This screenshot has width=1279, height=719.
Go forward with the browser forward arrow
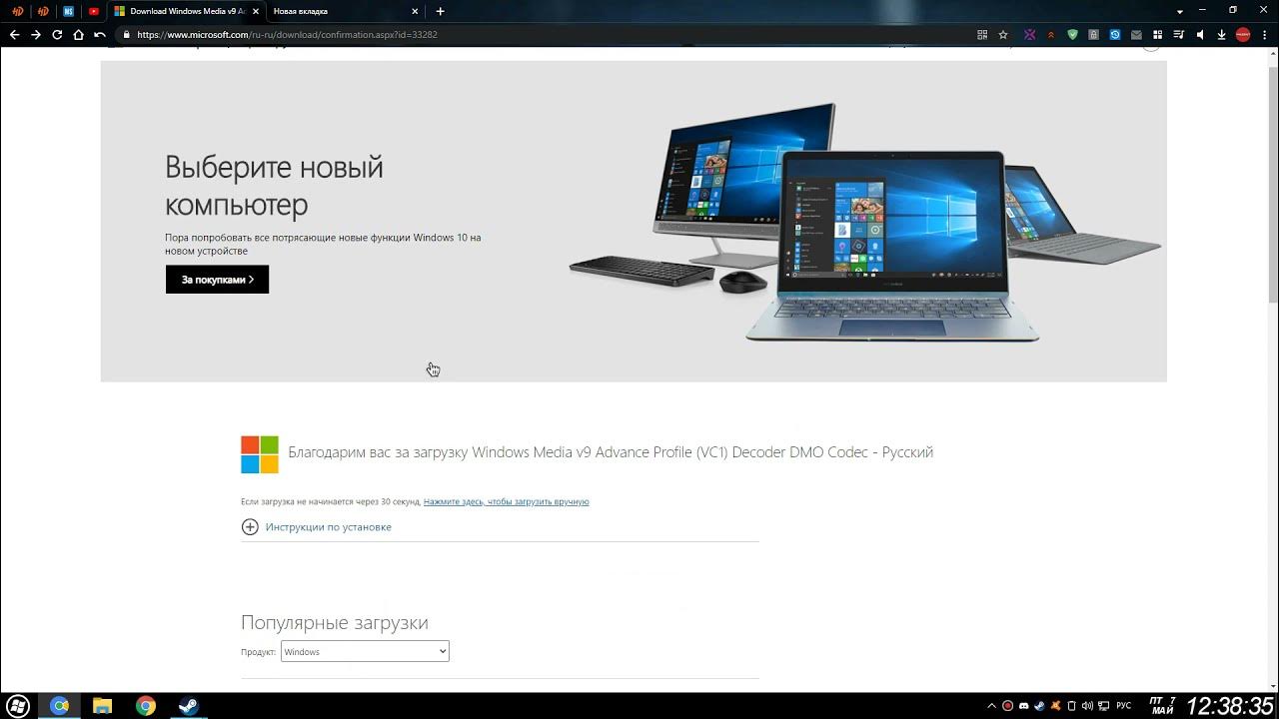point(36,35)
